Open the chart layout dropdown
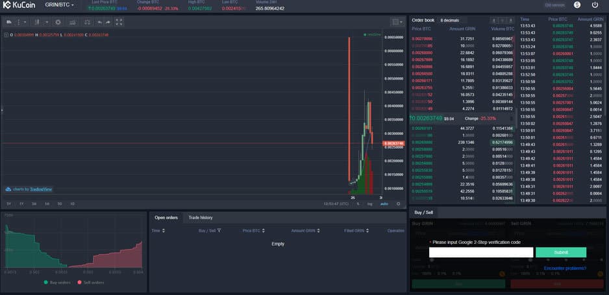Viewport: 609px width, 295px height. click(x=397, y=22)
